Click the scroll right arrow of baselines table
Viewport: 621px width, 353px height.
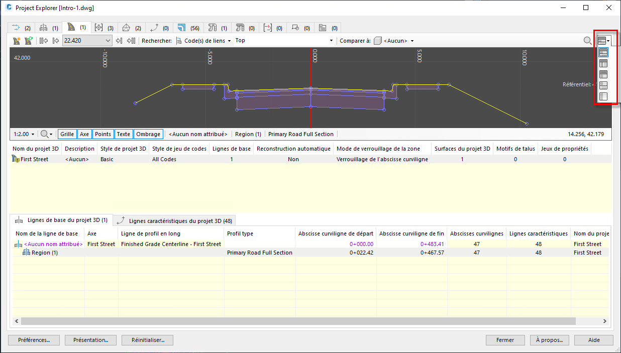[605, 321]
